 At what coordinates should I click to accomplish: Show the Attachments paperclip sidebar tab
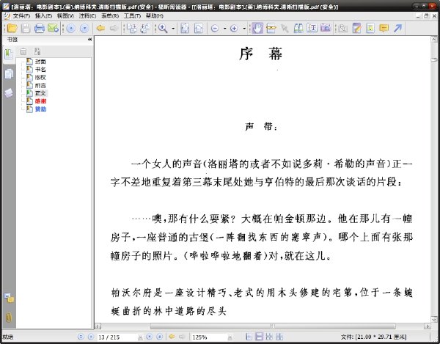click(x=9, y=318)
